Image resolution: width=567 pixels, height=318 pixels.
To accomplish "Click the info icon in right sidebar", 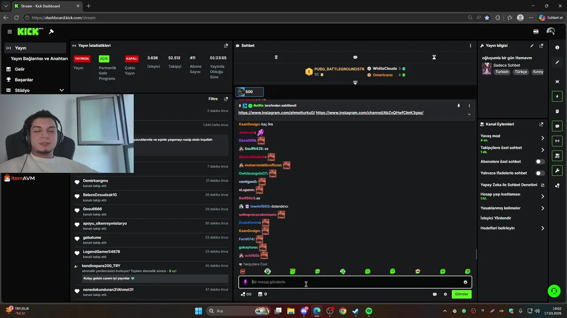I will [x=557, y=47].
